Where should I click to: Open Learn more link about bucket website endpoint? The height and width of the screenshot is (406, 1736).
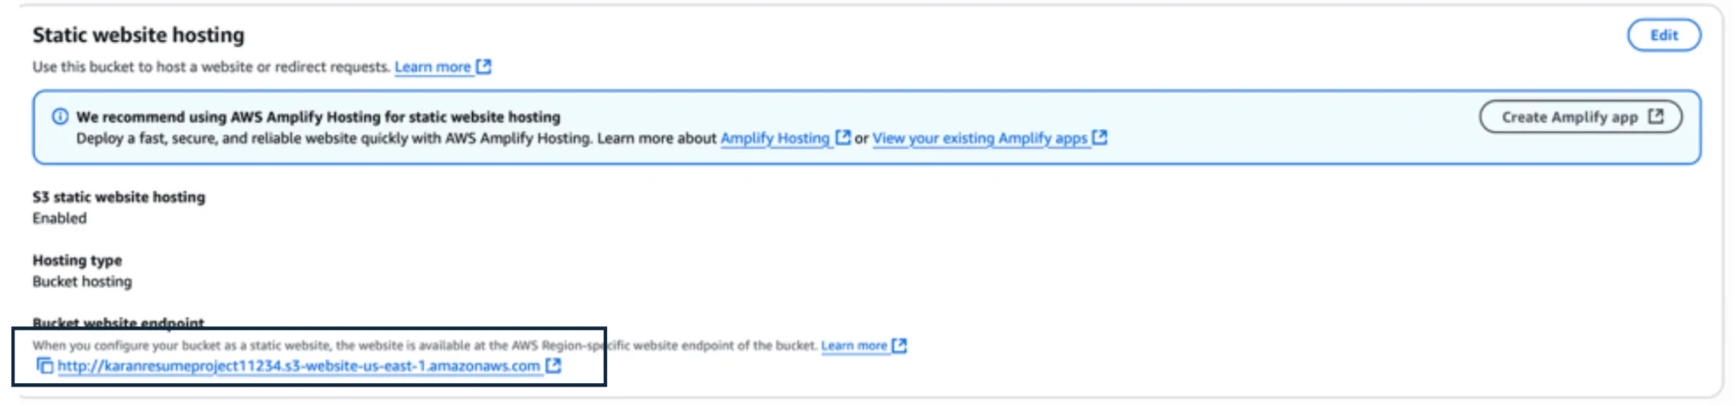[854, 346]
